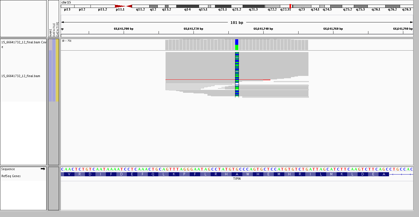Viewport: 419px width, 217px height.
Task: Click the colored SNP column in the alignments
Action: click(237, 74)
